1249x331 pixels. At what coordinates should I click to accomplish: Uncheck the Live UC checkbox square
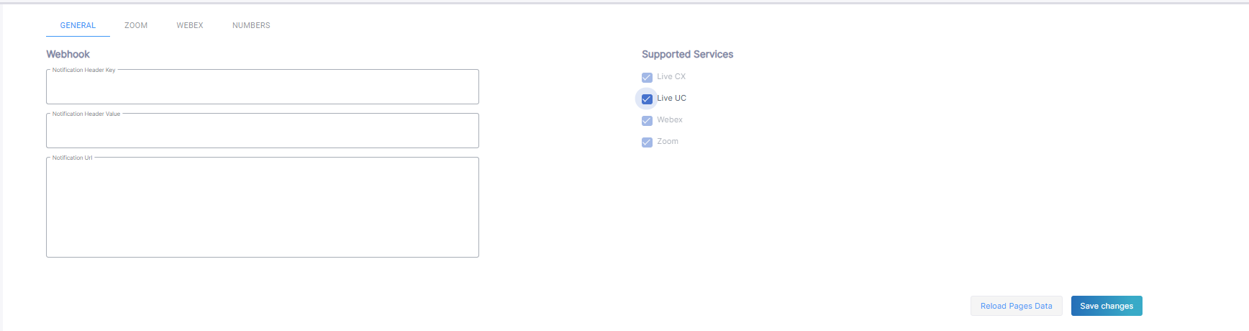click(647, 99)
